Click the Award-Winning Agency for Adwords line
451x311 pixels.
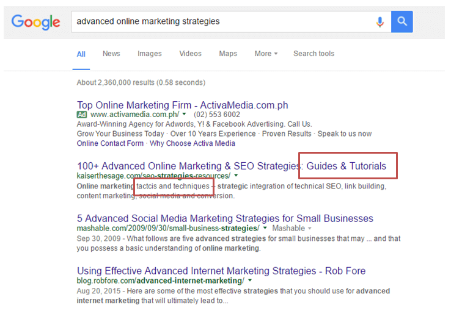[x=194, y=124]
